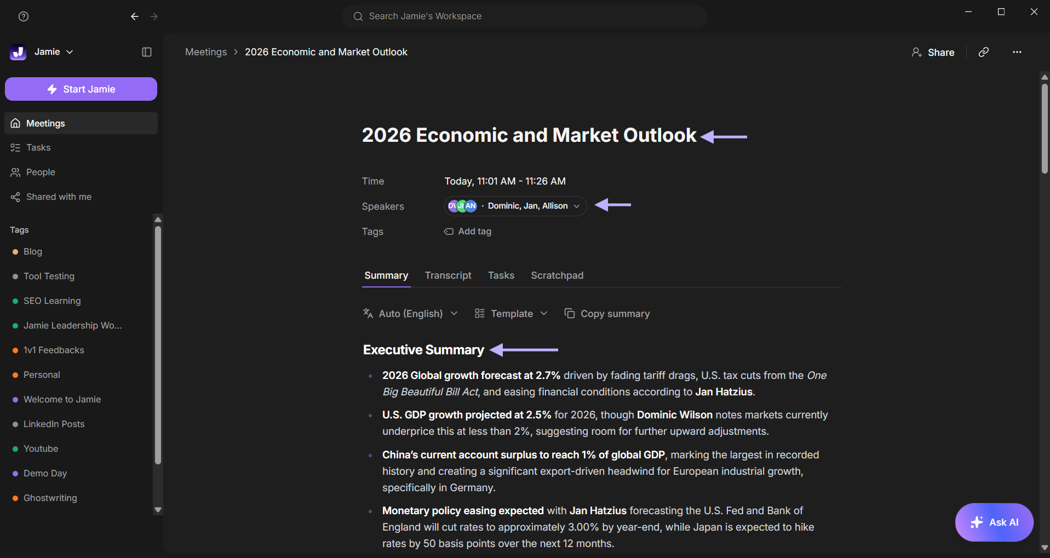Screen dimensions: 1050x558
Task: Copy the meeting link icon
Action: [x=984, y=52]
